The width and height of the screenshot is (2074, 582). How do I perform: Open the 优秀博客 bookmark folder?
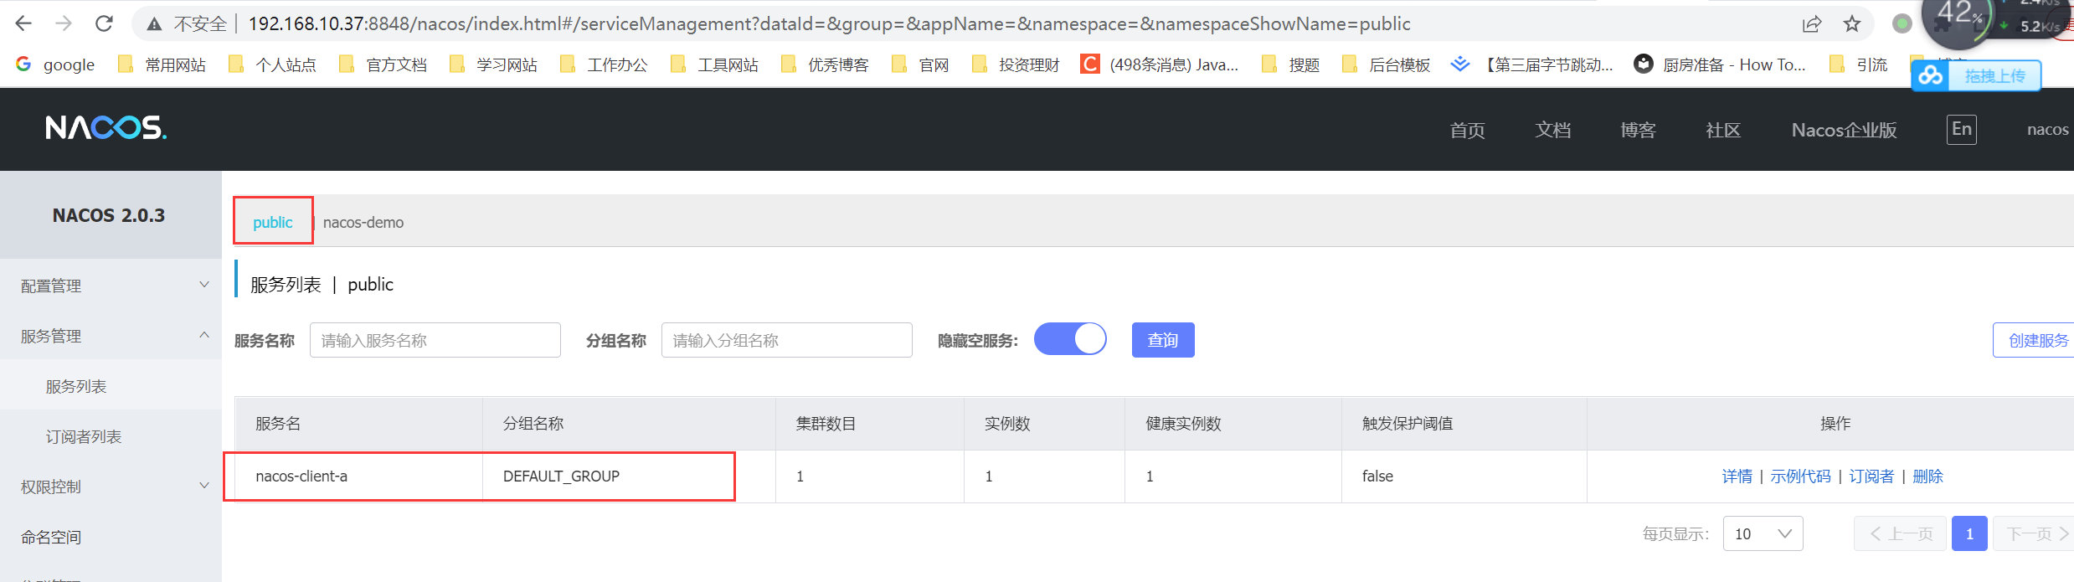tap(826, 64)
